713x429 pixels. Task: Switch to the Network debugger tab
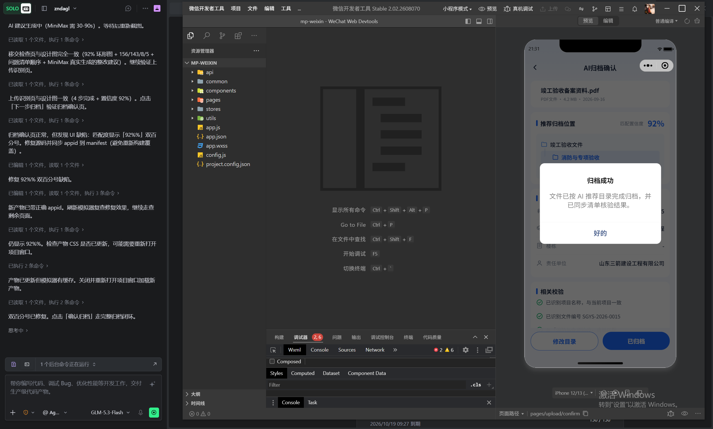point(375,350)
